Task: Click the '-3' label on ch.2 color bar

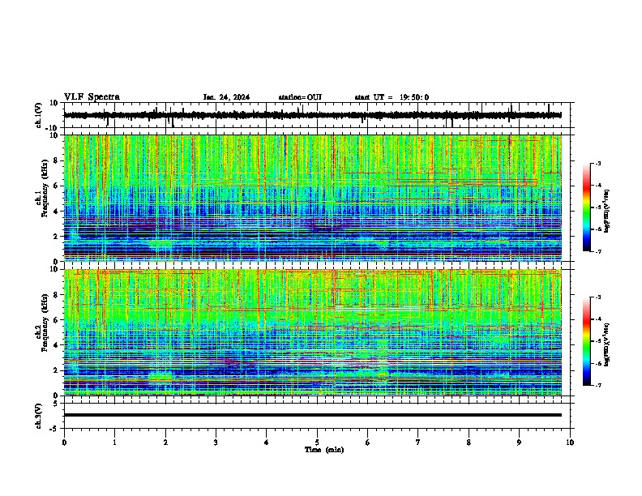Action: coord(597,297)
